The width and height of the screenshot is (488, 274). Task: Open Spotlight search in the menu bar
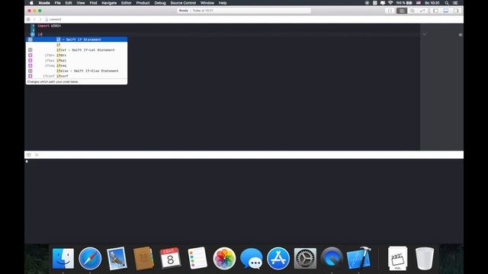click(447, 3)
